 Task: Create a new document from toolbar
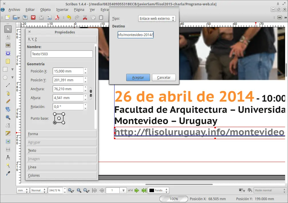tap(7, 17)
